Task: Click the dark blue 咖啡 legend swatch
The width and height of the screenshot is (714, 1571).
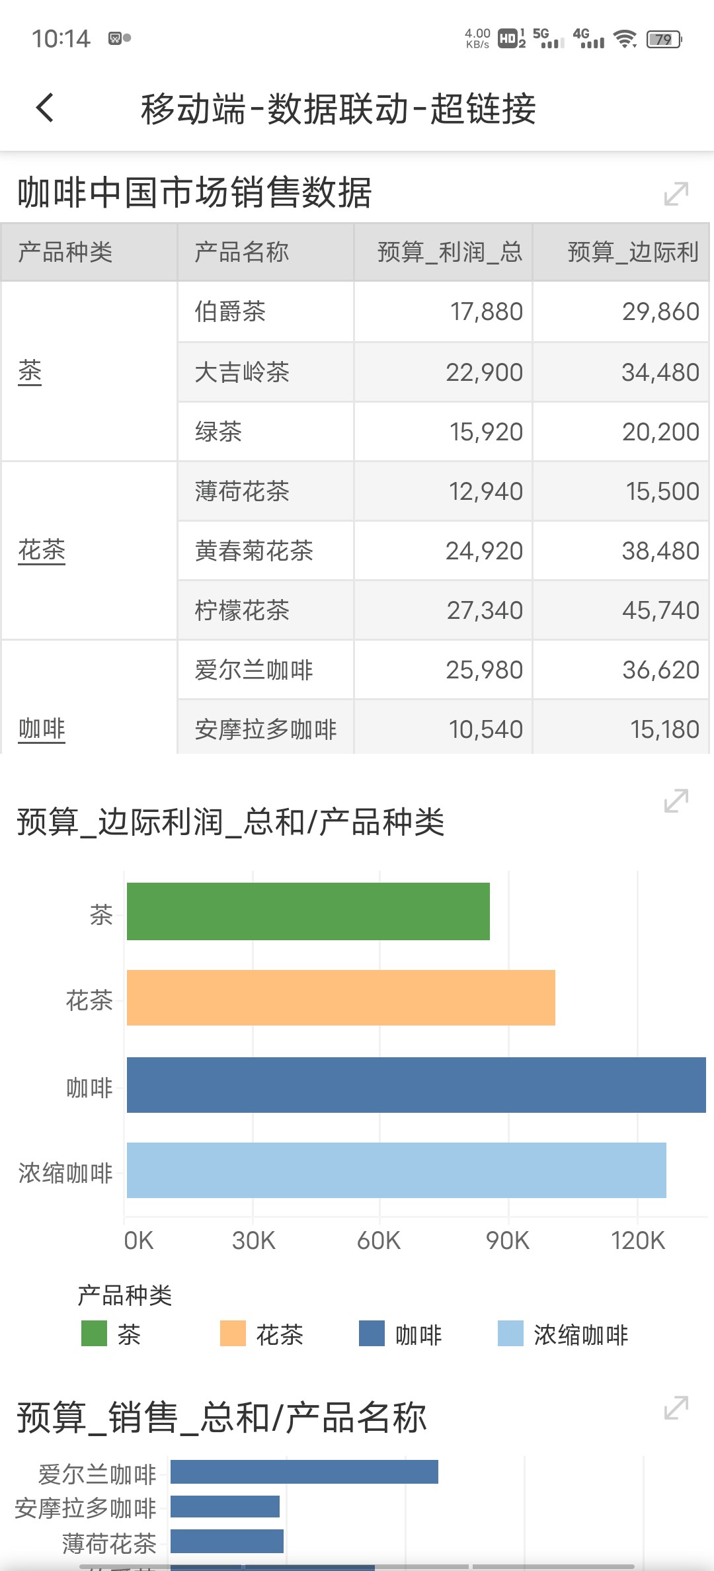Action: pos(372,1334)
